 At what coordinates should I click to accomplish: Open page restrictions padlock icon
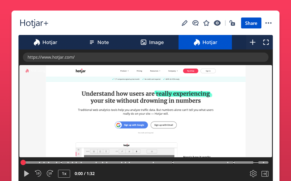tap(232, 23)
